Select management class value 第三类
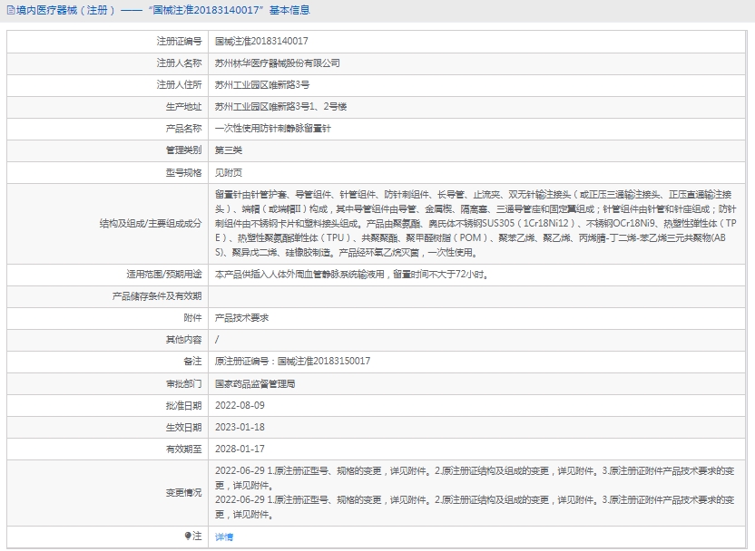Viewport: 755px width, 551px height. click(x=229, y=150)
